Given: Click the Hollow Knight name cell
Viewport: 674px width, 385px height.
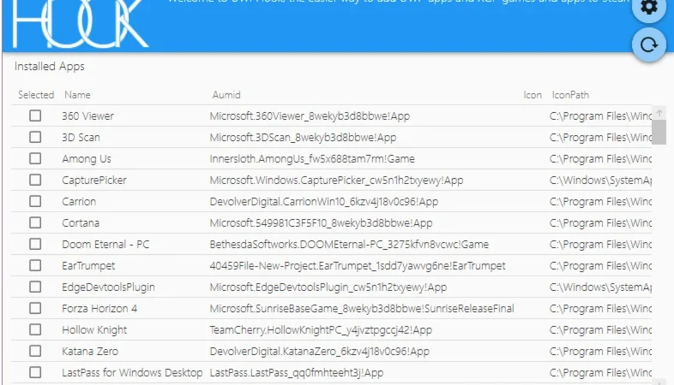Looking at the screenshot, I should [94, 329].
